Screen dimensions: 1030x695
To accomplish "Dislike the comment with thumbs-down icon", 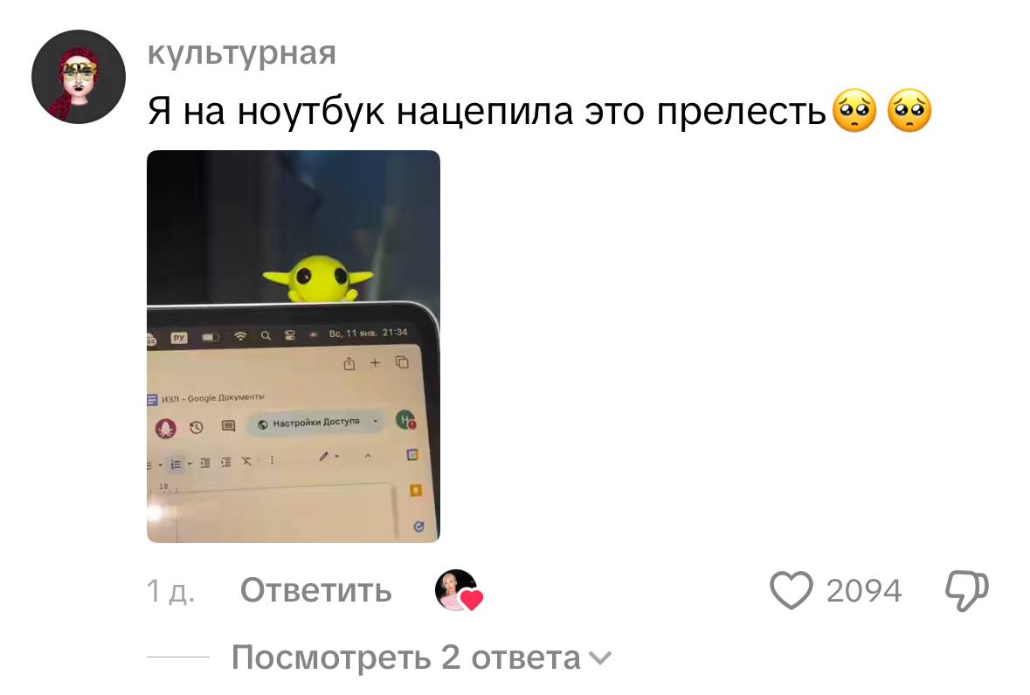I will coord(967,590).
